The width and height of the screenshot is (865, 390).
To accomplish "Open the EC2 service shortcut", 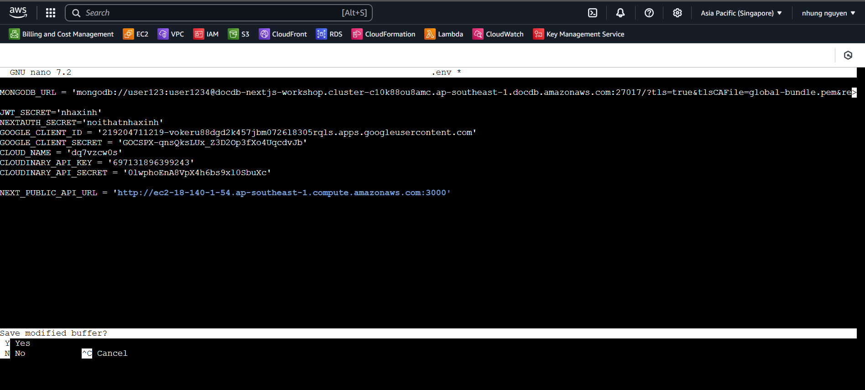I will [x=135, y=34].
